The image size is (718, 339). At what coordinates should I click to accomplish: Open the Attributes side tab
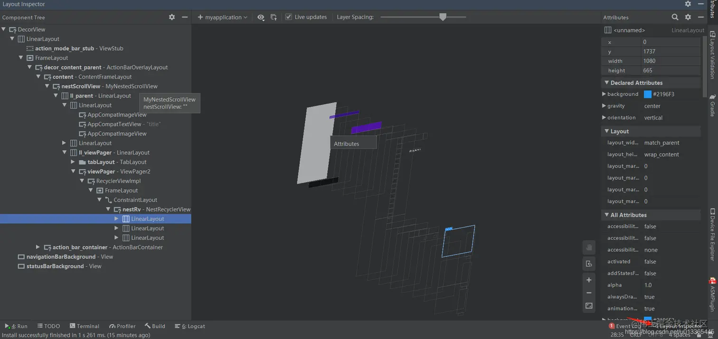(x=712, y=9)
